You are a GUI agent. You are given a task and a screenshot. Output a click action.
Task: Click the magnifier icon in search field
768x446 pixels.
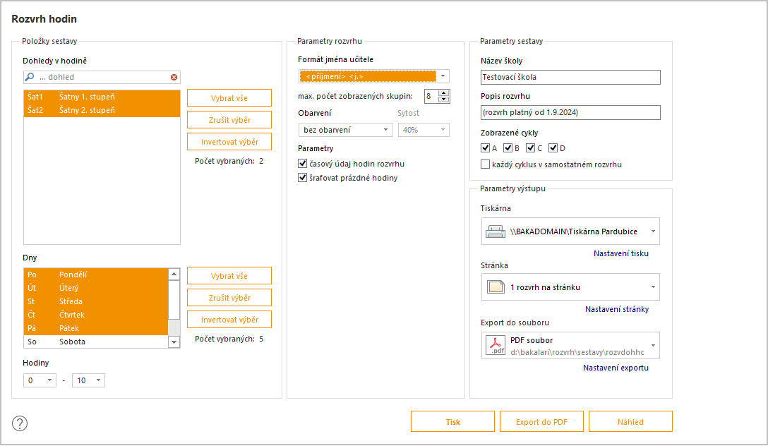tap(30, 77)
